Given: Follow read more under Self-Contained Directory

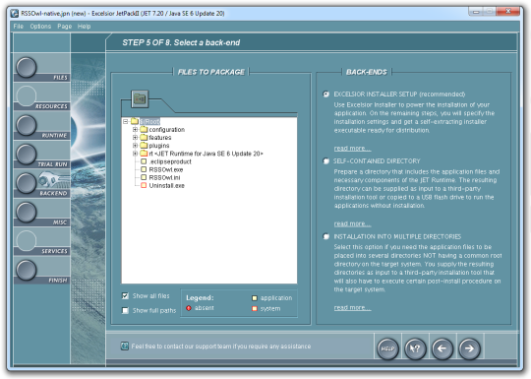Looking at the screenshot, I should click(x=352, y=223).
